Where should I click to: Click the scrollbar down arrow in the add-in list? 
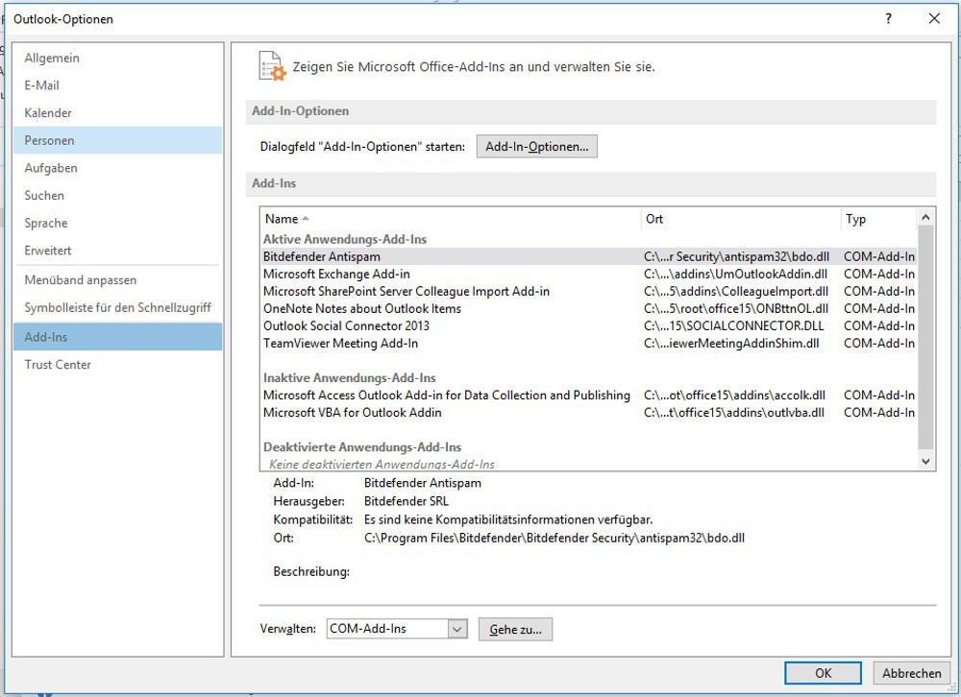926,462
